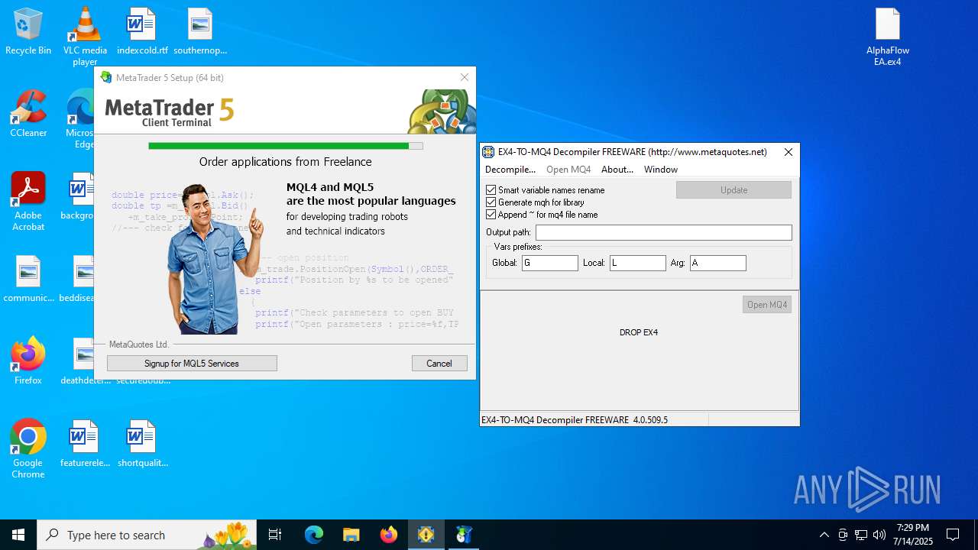
Task: Click the Output path input field
Action: point(664,232)
